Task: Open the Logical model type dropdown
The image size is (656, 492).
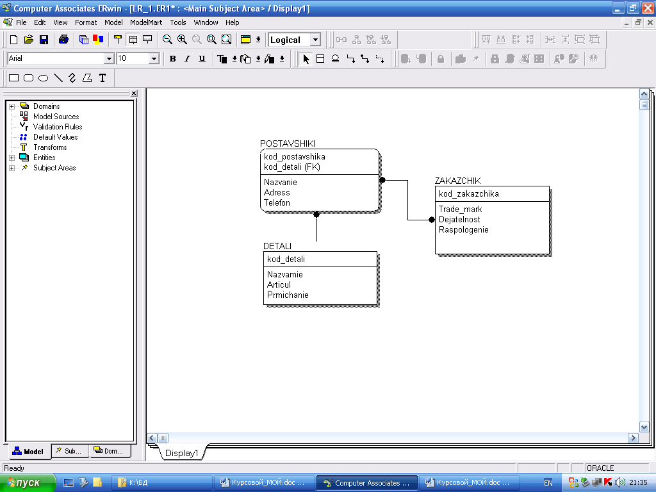Action: pos(315,40)
